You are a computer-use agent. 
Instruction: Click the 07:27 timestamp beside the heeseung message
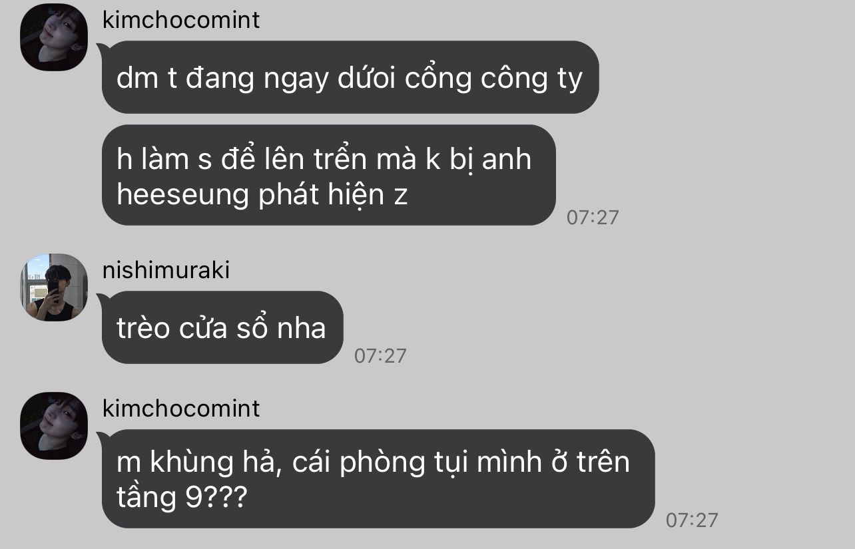click(x=593, y=217)
